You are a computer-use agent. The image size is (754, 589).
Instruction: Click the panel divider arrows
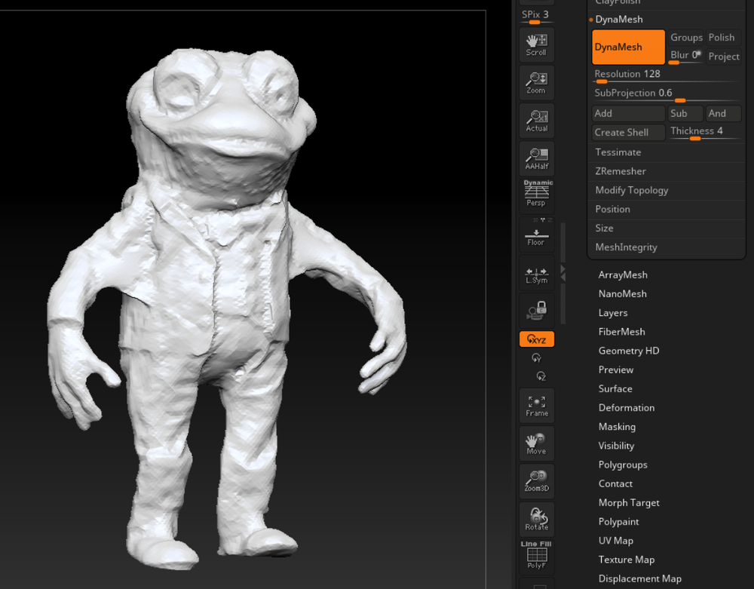(562, 272)
